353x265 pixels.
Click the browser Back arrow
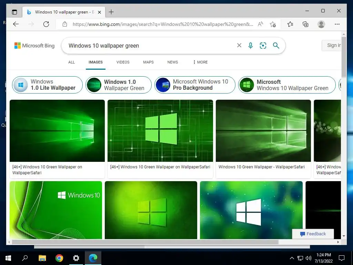(x=16, y=24)
